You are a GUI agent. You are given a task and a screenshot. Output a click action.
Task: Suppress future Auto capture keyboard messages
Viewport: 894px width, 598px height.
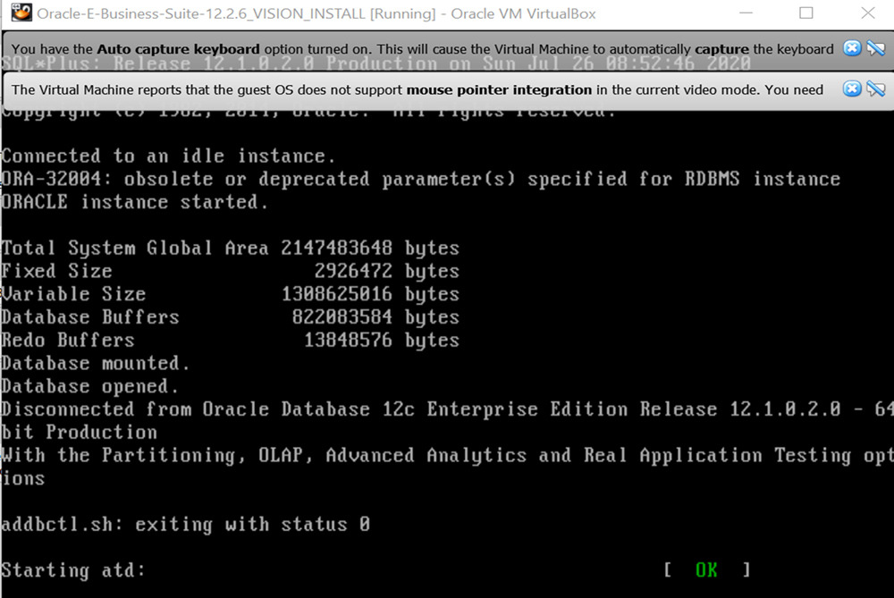(875, 48)
